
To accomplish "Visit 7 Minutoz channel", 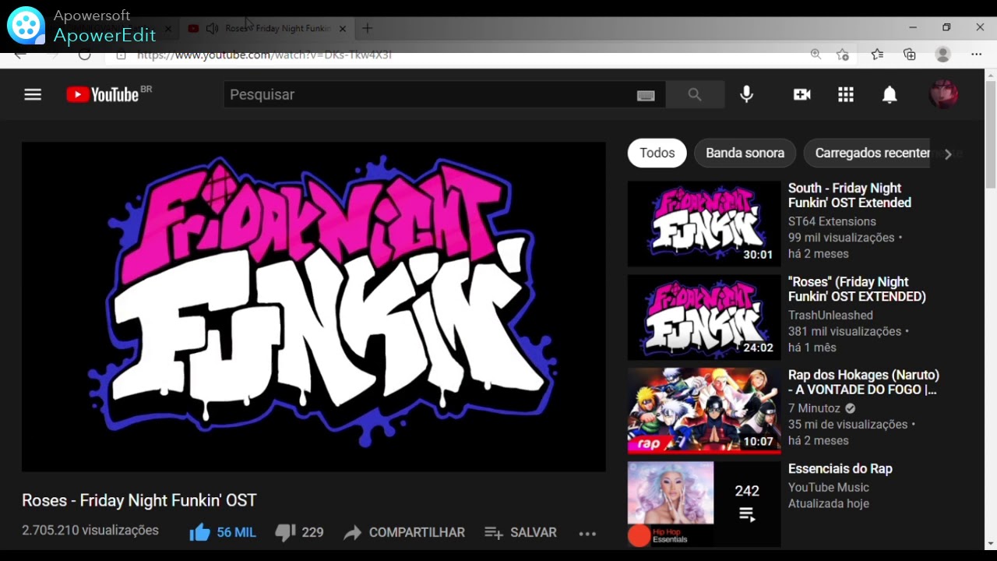I will pyautogui.click(x=814, y=408).
